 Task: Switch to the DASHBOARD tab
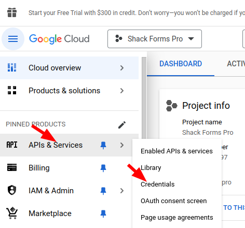[x=181, y=64]
